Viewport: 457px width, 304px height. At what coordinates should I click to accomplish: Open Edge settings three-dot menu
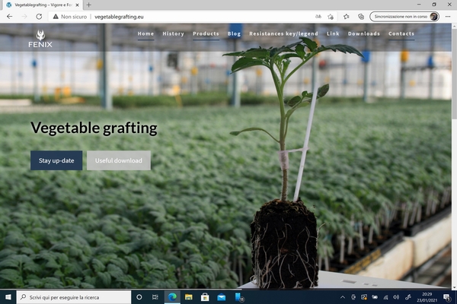coord(448,16)
